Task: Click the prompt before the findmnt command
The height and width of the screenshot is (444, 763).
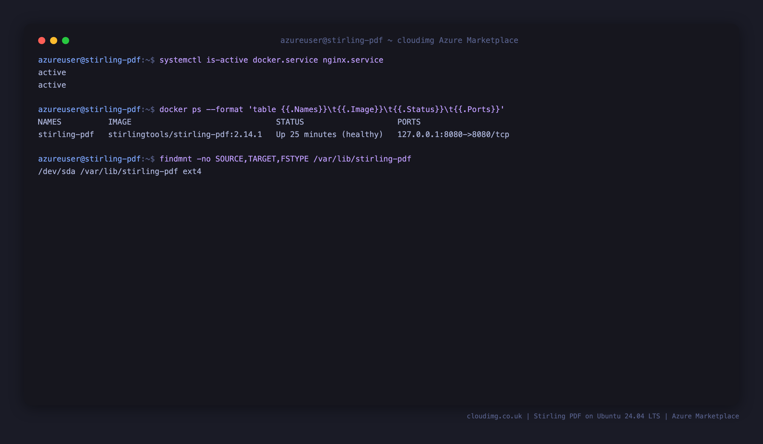Action: coord(96,159)
